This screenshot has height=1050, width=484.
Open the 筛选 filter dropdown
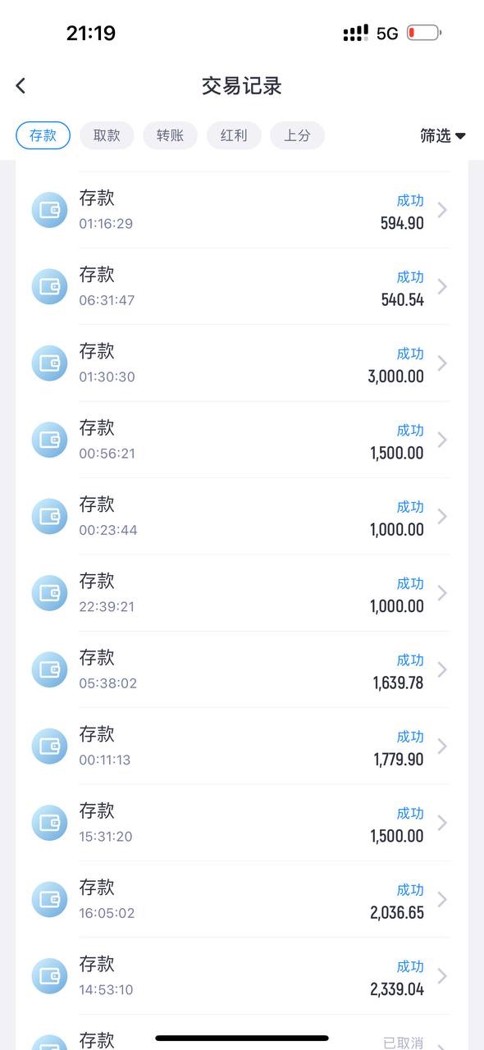[x=443, y=135]
